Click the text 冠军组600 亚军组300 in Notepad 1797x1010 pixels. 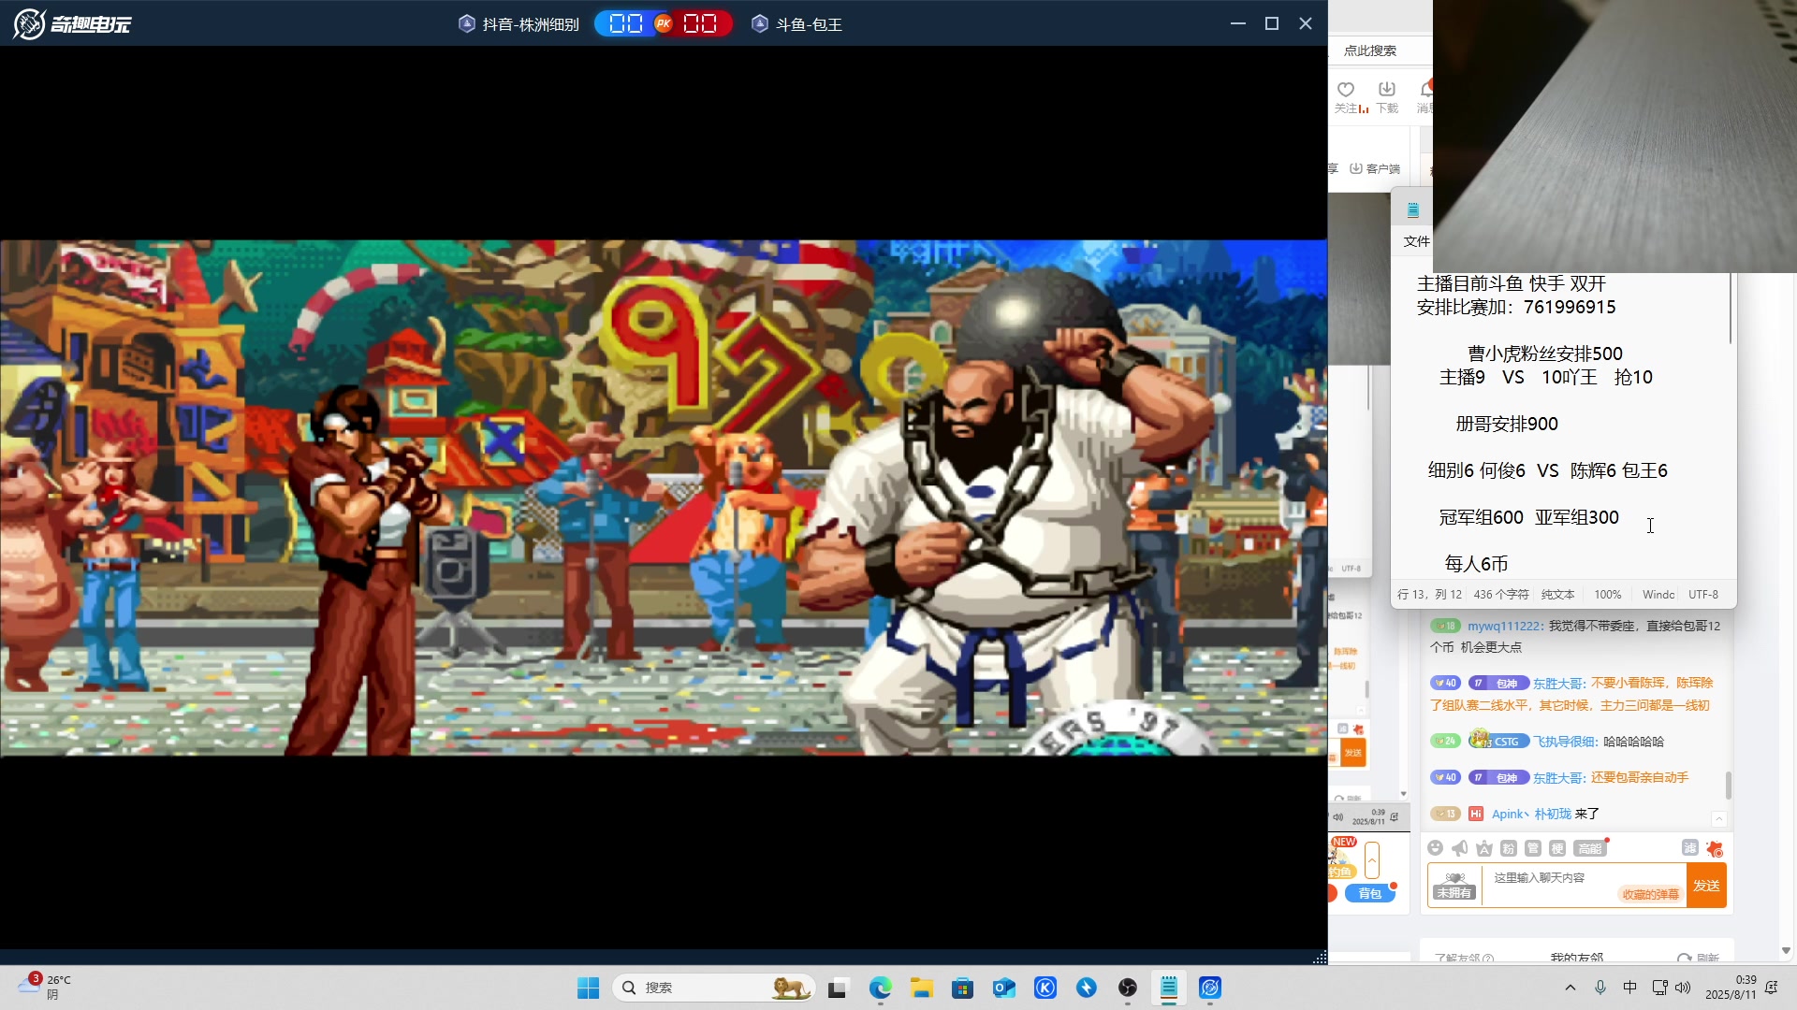(x=1528, y=517)
